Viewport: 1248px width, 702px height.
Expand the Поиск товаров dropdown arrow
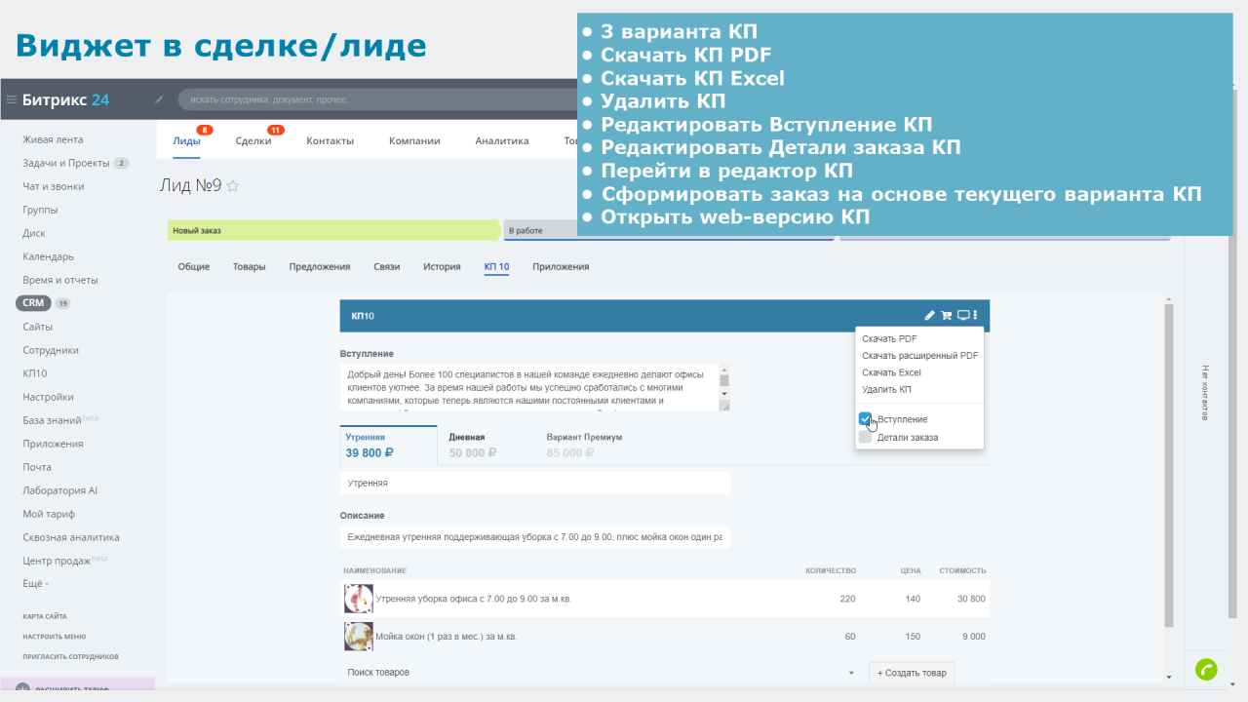pos(851,673)
